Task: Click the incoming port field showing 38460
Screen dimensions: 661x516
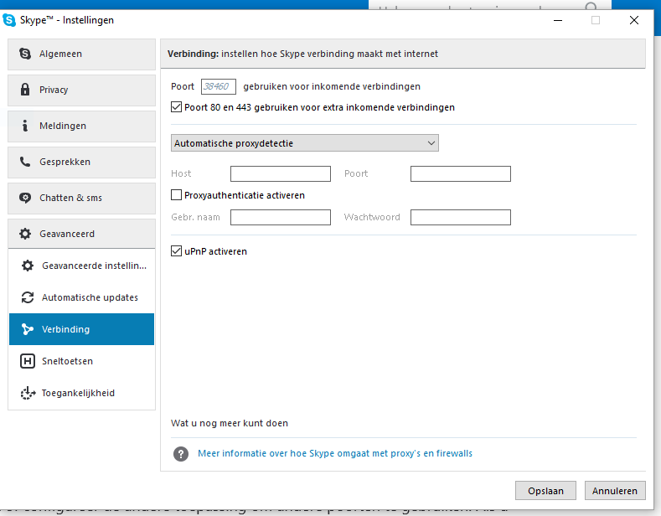Action: point(219,86)
